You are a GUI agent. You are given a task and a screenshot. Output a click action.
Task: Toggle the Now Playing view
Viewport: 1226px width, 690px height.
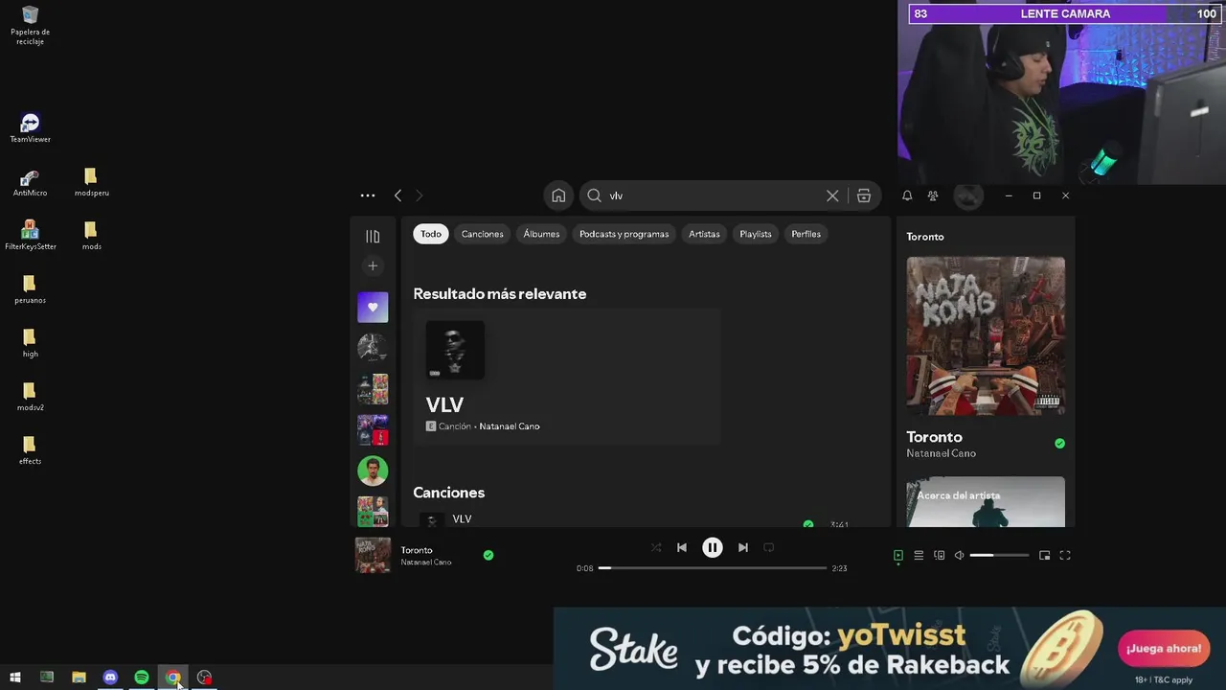pos(897,555)
